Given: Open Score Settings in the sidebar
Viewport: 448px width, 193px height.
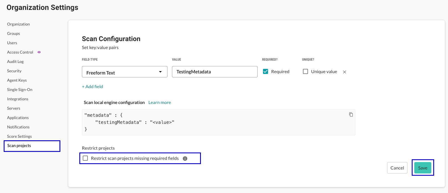Looking at the screenshot, I should pos(19,136).
